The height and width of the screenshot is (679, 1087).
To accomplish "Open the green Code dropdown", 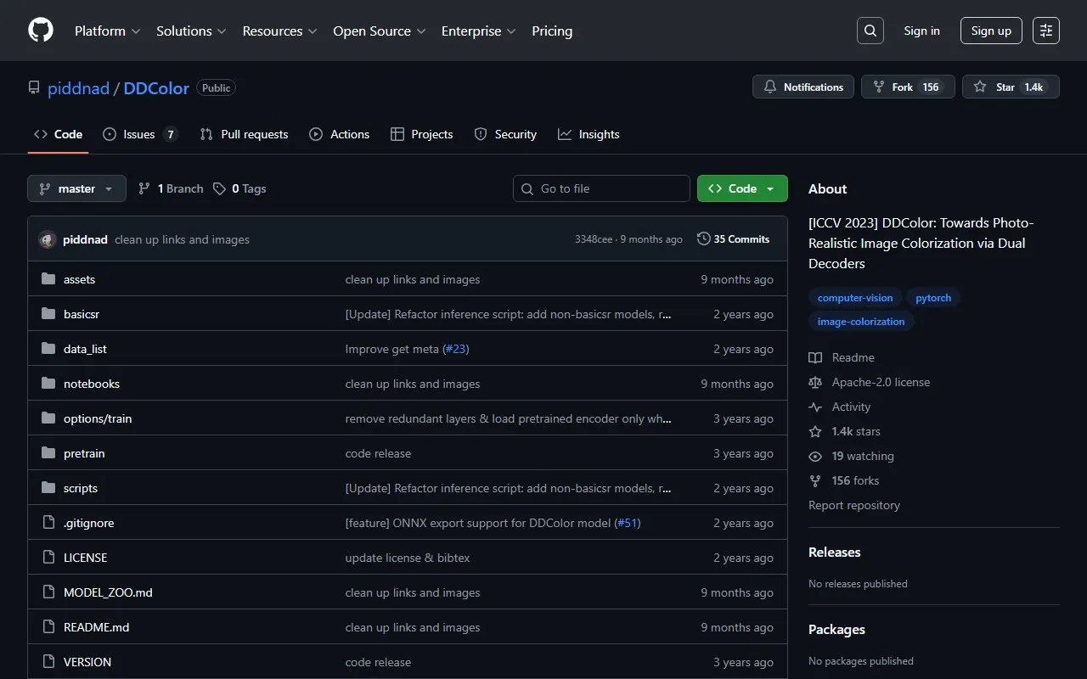I will tap(742, 188).
